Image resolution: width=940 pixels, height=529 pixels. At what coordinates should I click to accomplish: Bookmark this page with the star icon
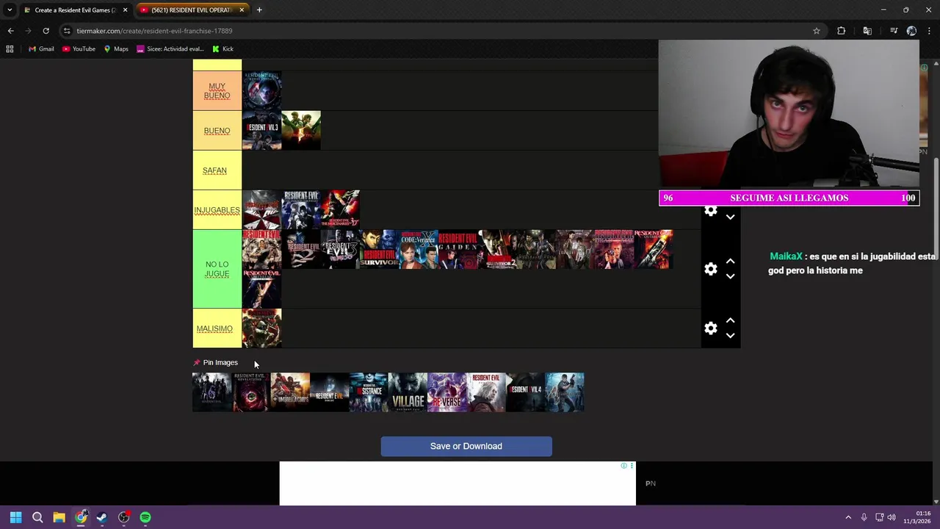pos(816,31)
